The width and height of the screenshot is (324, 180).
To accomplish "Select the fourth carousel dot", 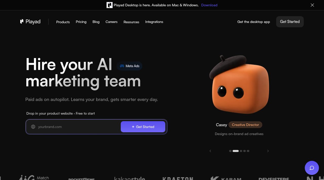I will coord(245,151).
